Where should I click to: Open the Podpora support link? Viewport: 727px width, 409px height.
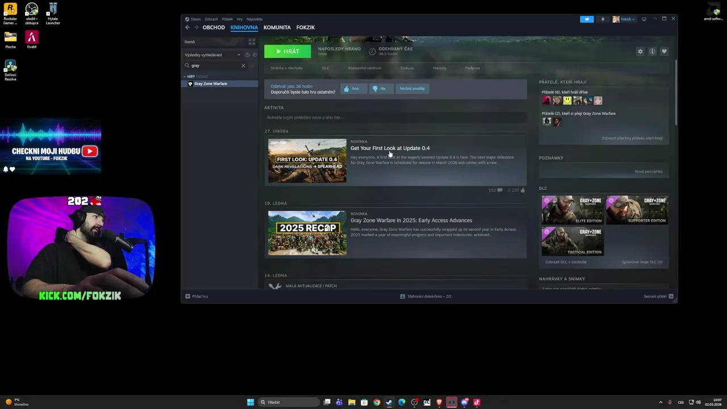[473, 68]
